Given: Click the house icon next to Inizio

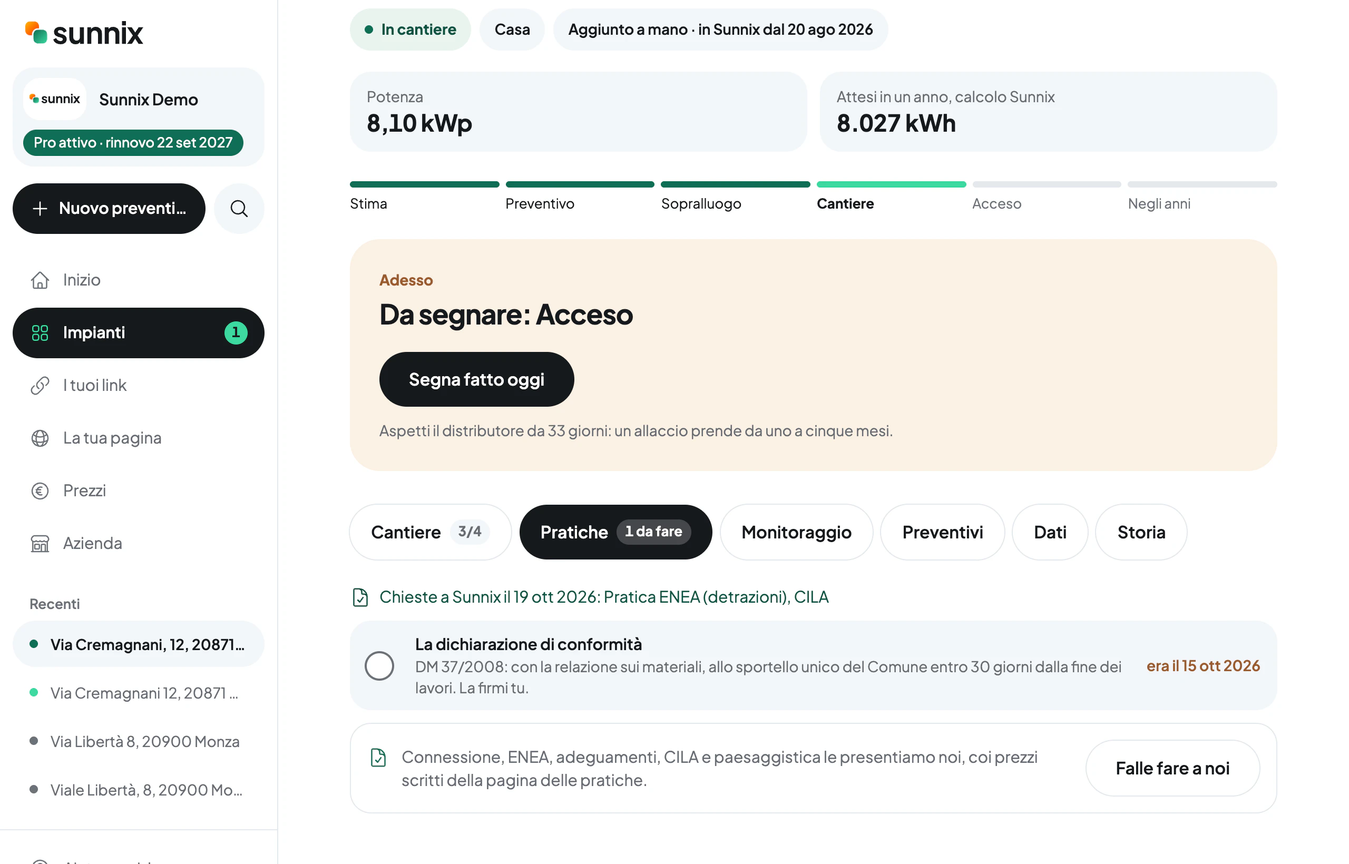Looking at the screenshot, I should tap(40, 279).
